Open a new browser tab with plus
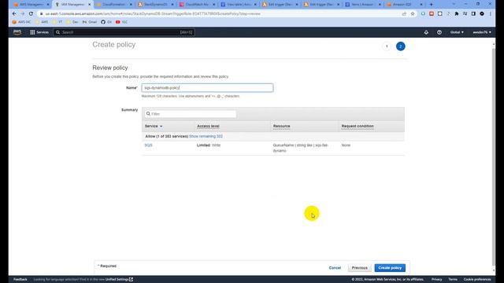Viewport: 504px width, 283px height. click(431, 5)
